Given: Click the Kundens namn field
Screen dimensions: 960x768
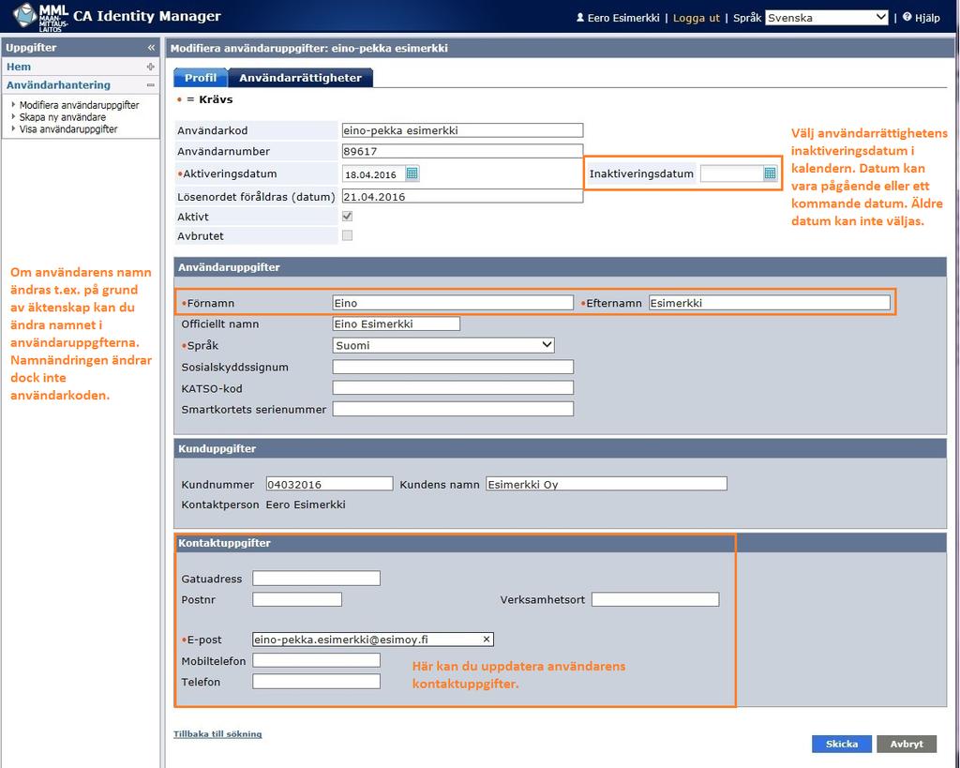Looking at the screenshot, I should (607, 485).
